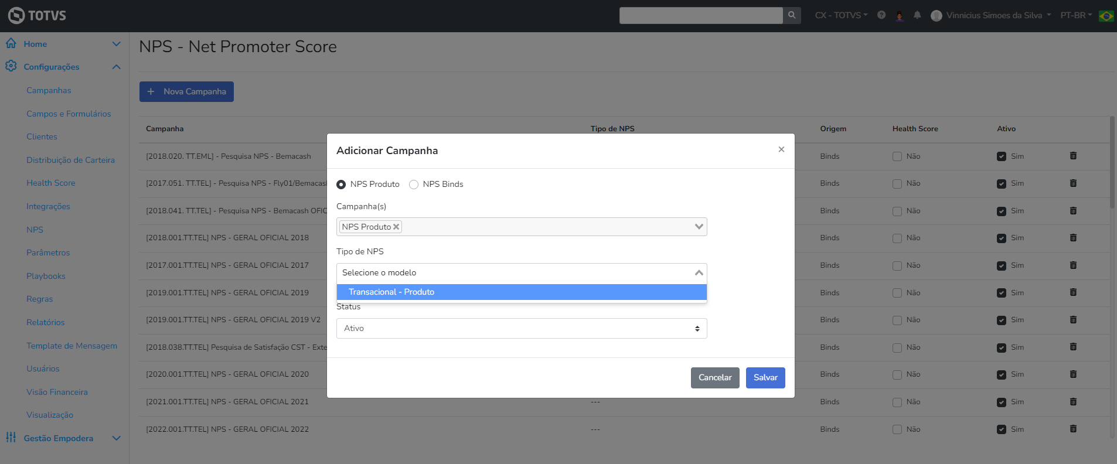Click the search magnifier icon in header
The height and width of the screenshot is (464, 1117).
792,15
